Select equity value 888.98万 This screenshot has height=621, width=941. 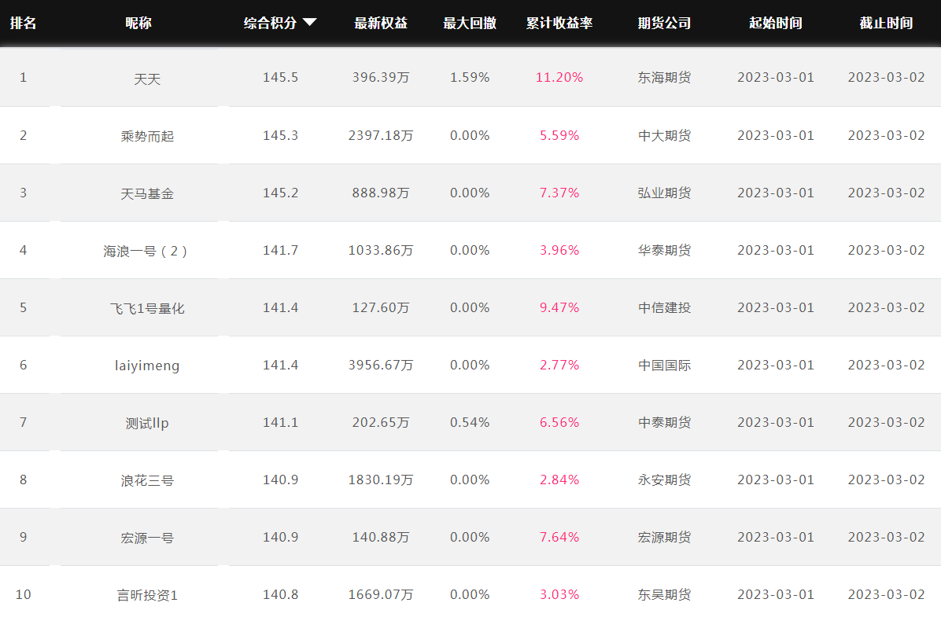coord(381,193)
